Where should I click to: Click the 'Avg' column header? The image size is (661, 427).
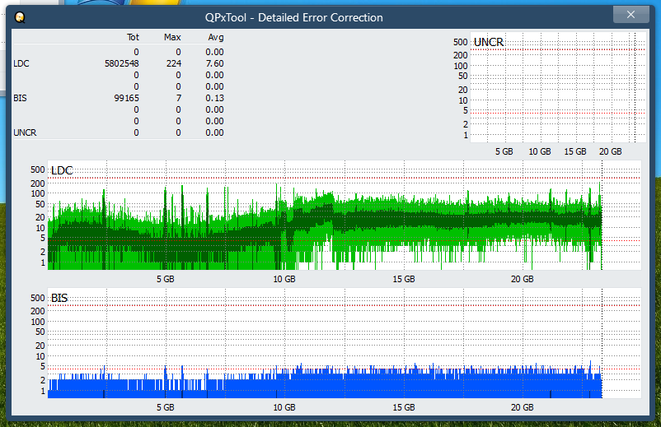click(215, 37)
